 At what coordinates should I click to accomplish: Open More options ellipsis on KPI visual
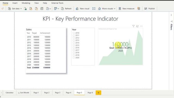pos(141,26)
